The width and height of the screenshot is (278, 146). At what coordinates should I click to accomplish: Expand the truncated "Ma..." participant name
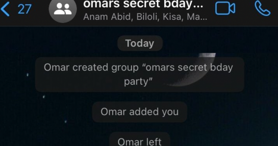tap(197, 17)
